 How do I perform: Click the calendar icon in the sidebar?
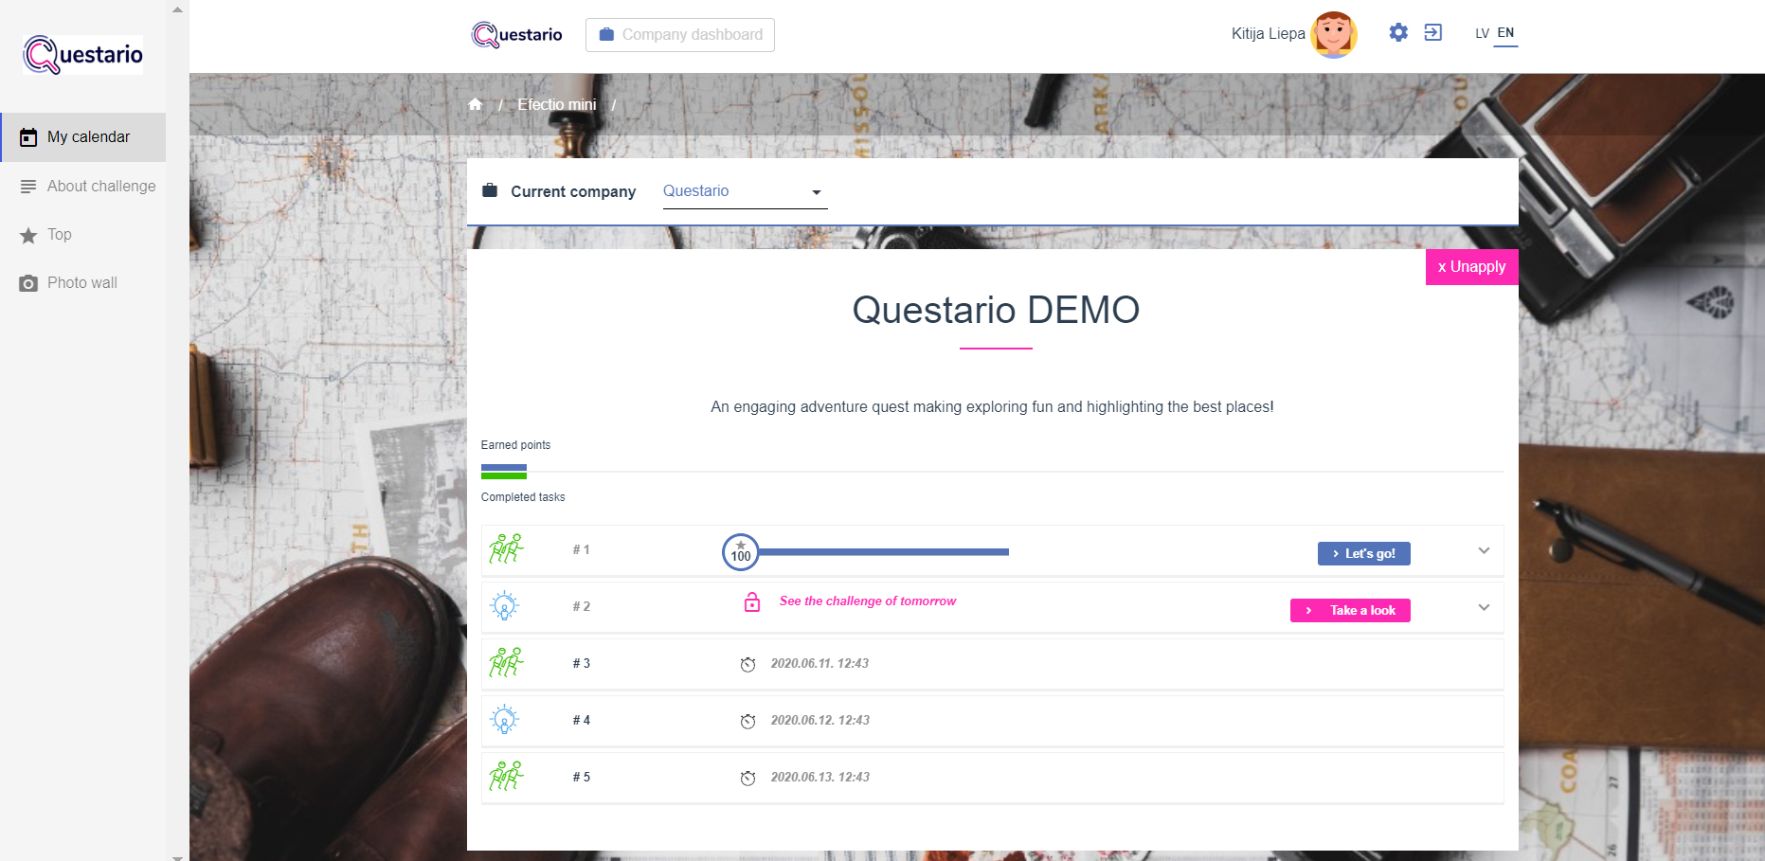pyautogui.click(x=28, y=137)
